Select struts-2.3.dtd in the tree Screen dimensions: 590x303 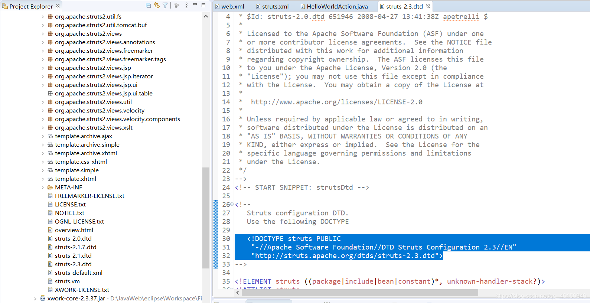(73, 264)
